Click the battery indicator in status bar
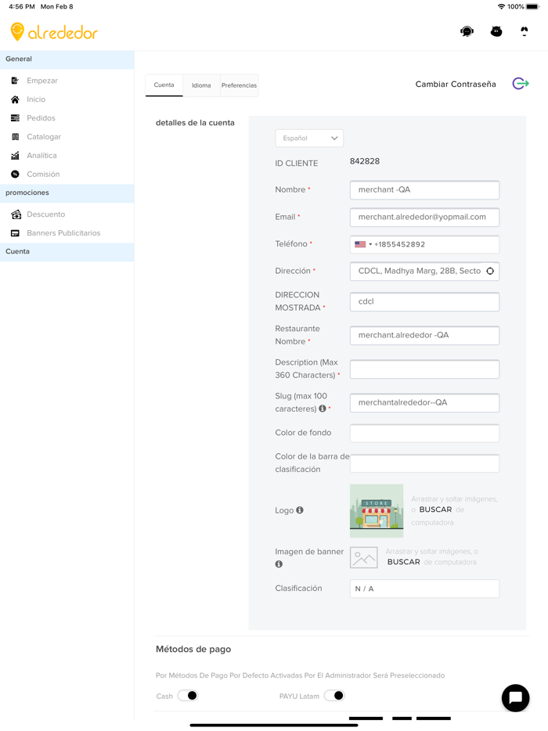Screen dimensions: 548x731 pyautogui.click(x=532, y=6)
